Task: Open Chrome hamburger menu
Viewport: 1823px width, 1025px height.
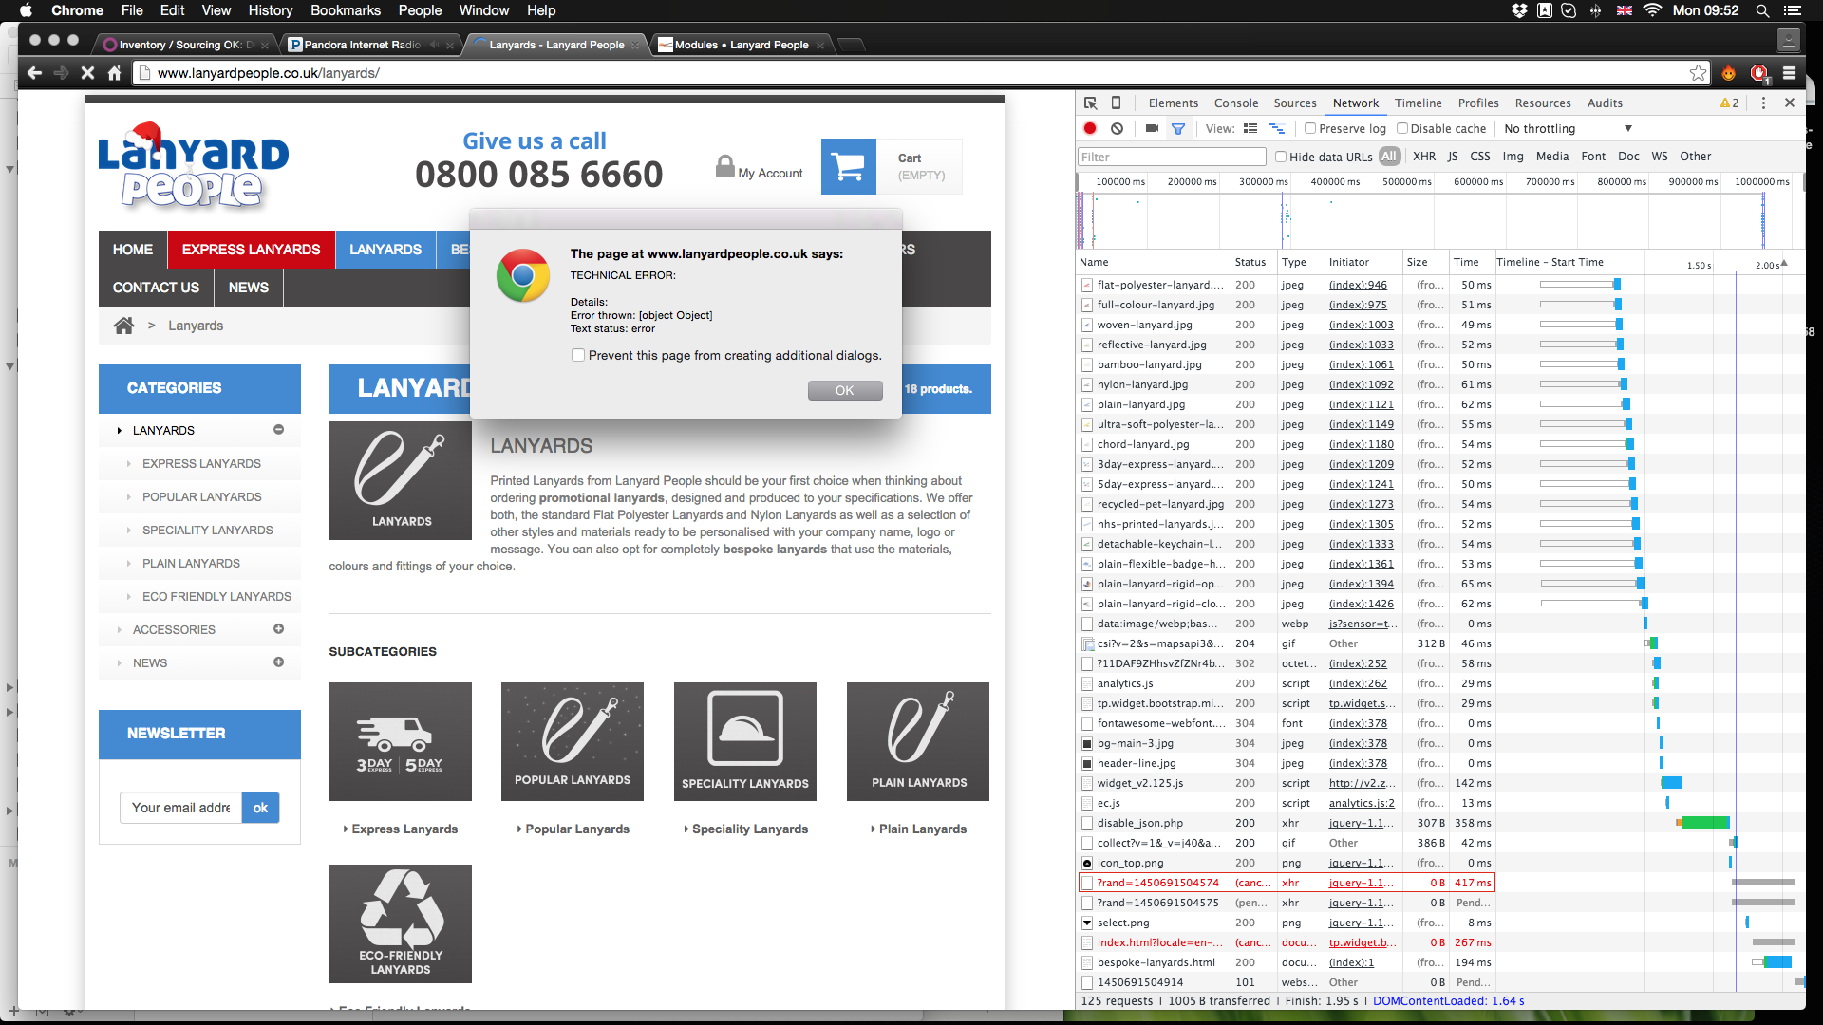Action: (1790, 73)
